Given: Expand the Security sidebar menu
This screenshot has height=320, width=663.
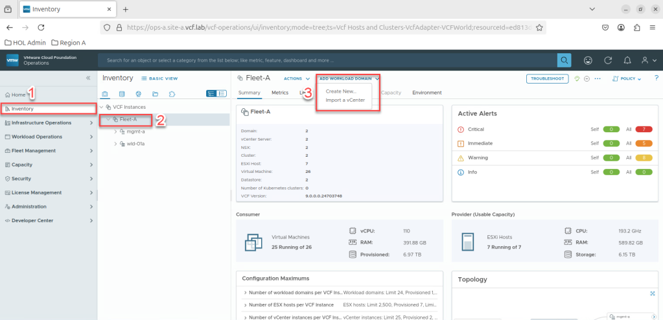Looking at the screenshot, I should click(x=49, y=178).
